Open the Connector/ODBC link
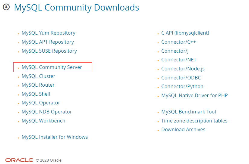249x164 pixels. point(181,78)
